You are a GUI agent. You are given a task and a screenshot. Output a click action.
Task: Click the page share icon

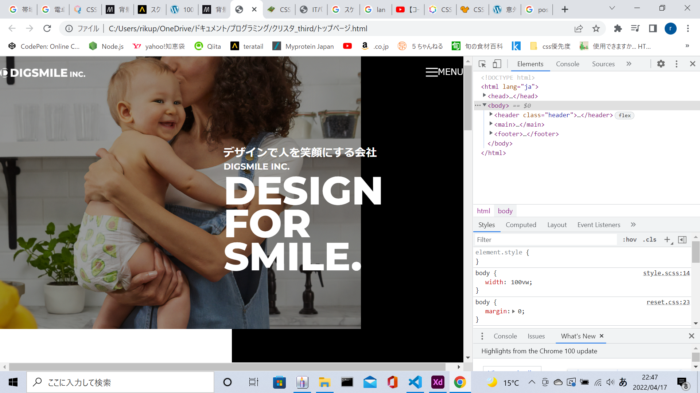pos(579,28)
